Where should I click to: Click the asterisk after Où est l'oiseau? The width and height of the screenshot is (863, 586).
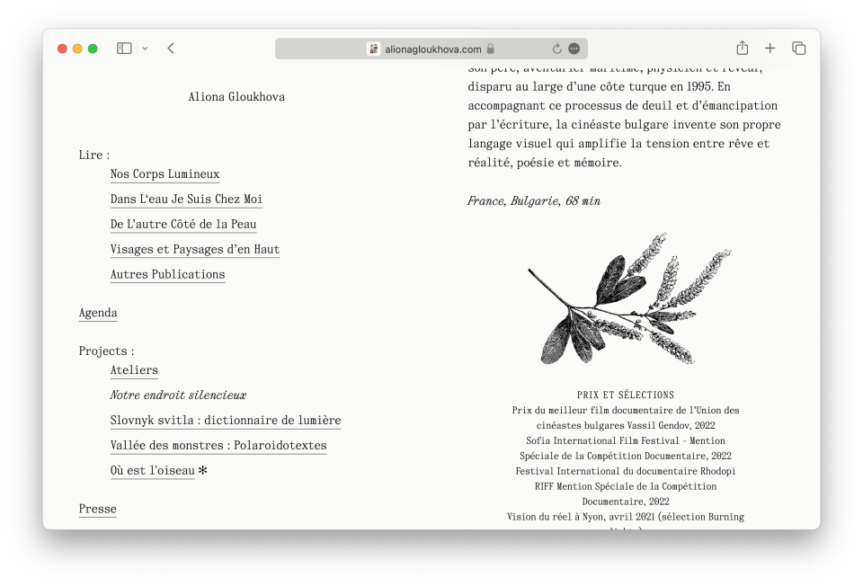coord(202,470)
